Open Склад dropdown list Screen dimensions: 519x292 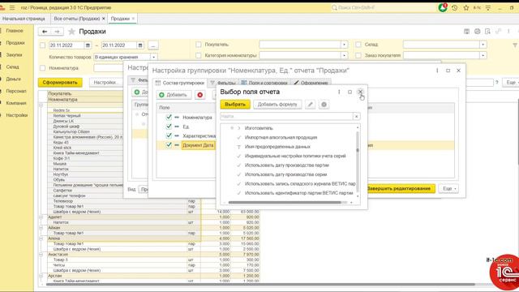click(483, 45)
